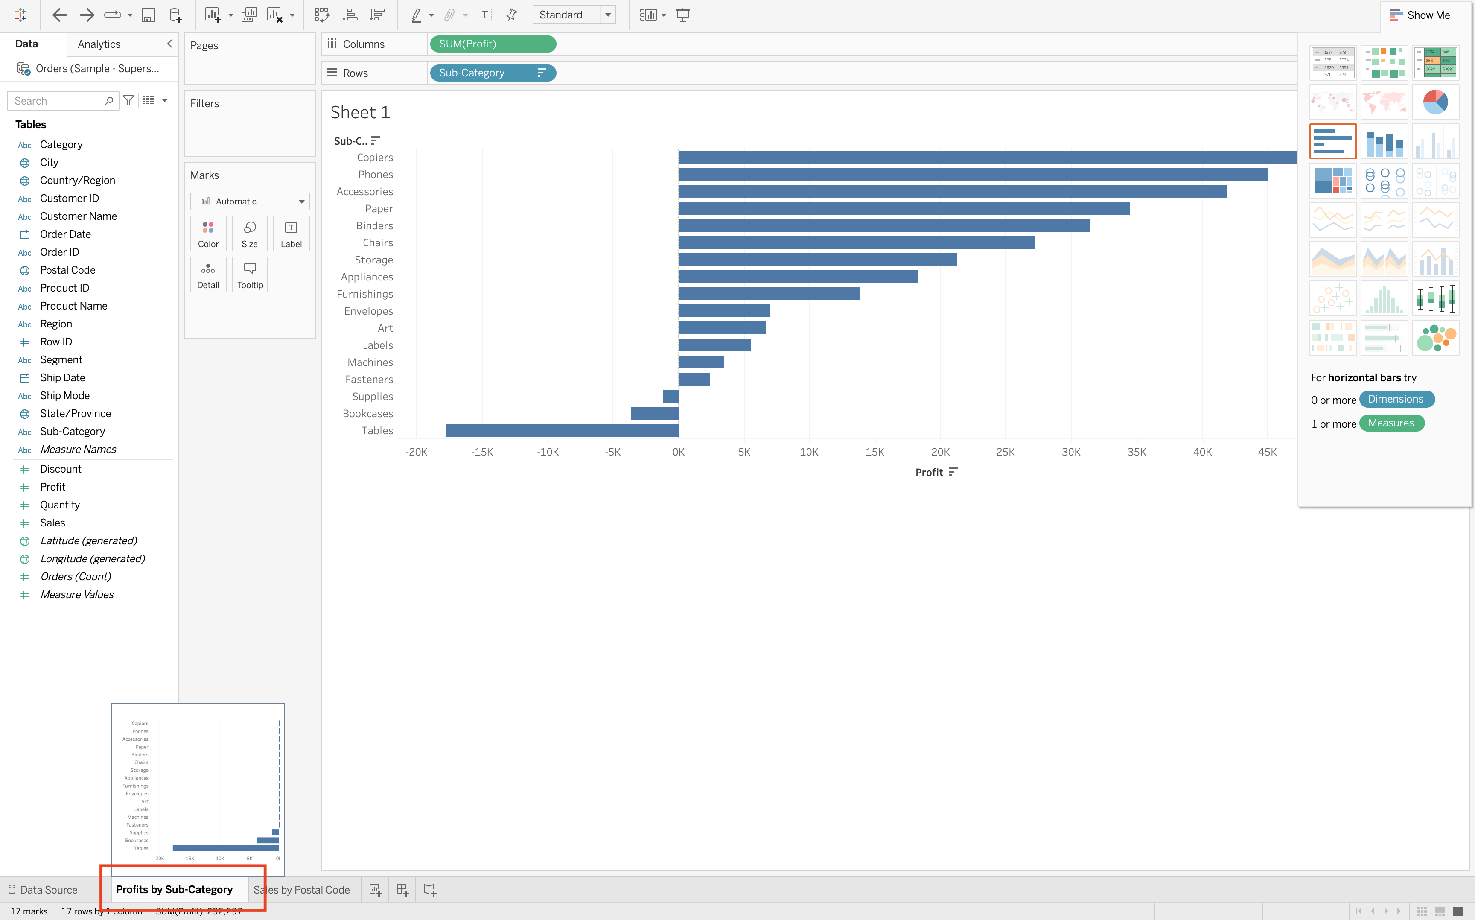The image size is (1475, 920).
Task: Open the Automatic mark type dropdown
Action: click(x=301, y=201)
